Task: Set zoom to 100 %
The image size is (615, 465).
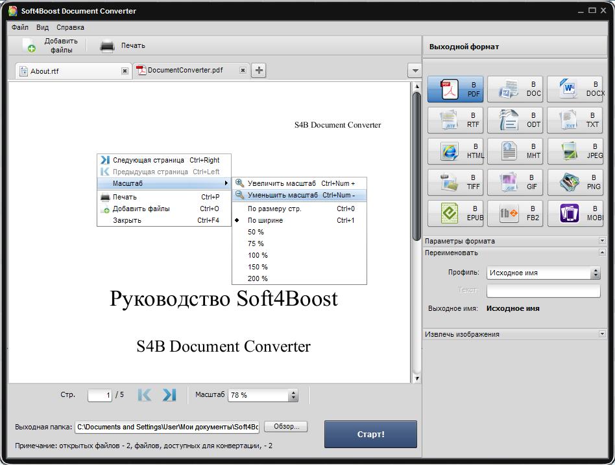Action: pyautogui.click(x=299, y=255)
